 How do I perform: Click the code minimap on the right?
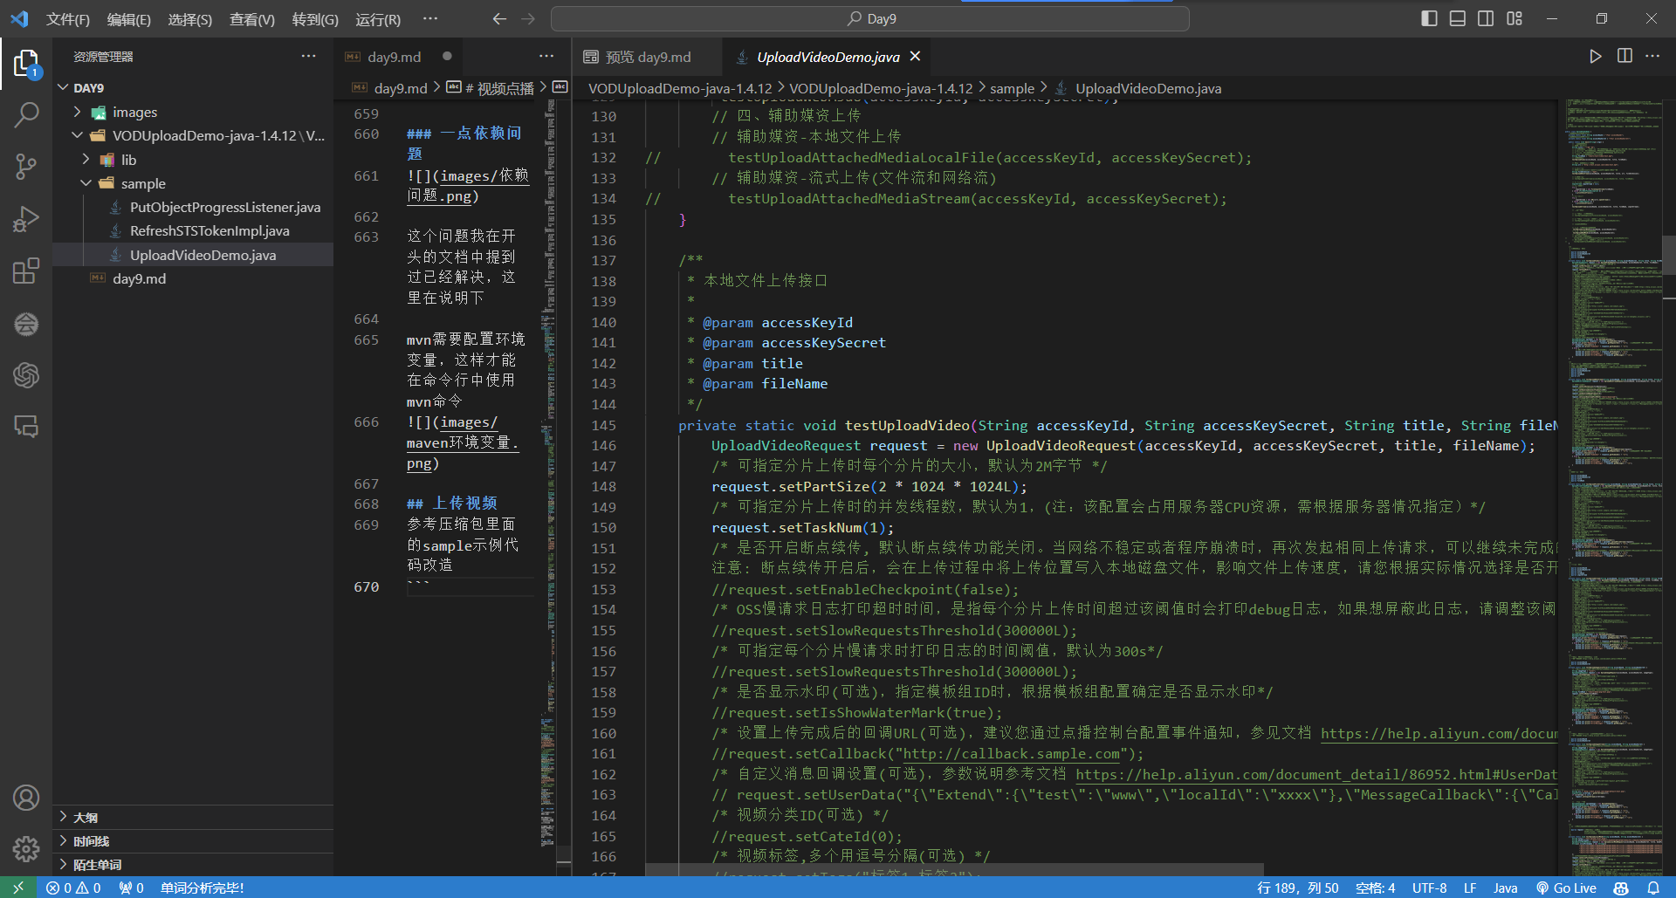[1614, 436]
